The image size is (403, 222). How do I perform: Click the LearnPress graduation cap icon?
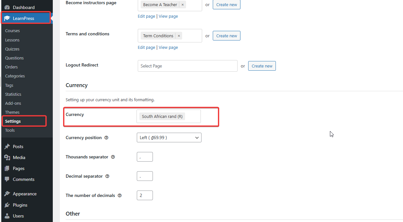(7, 18)
